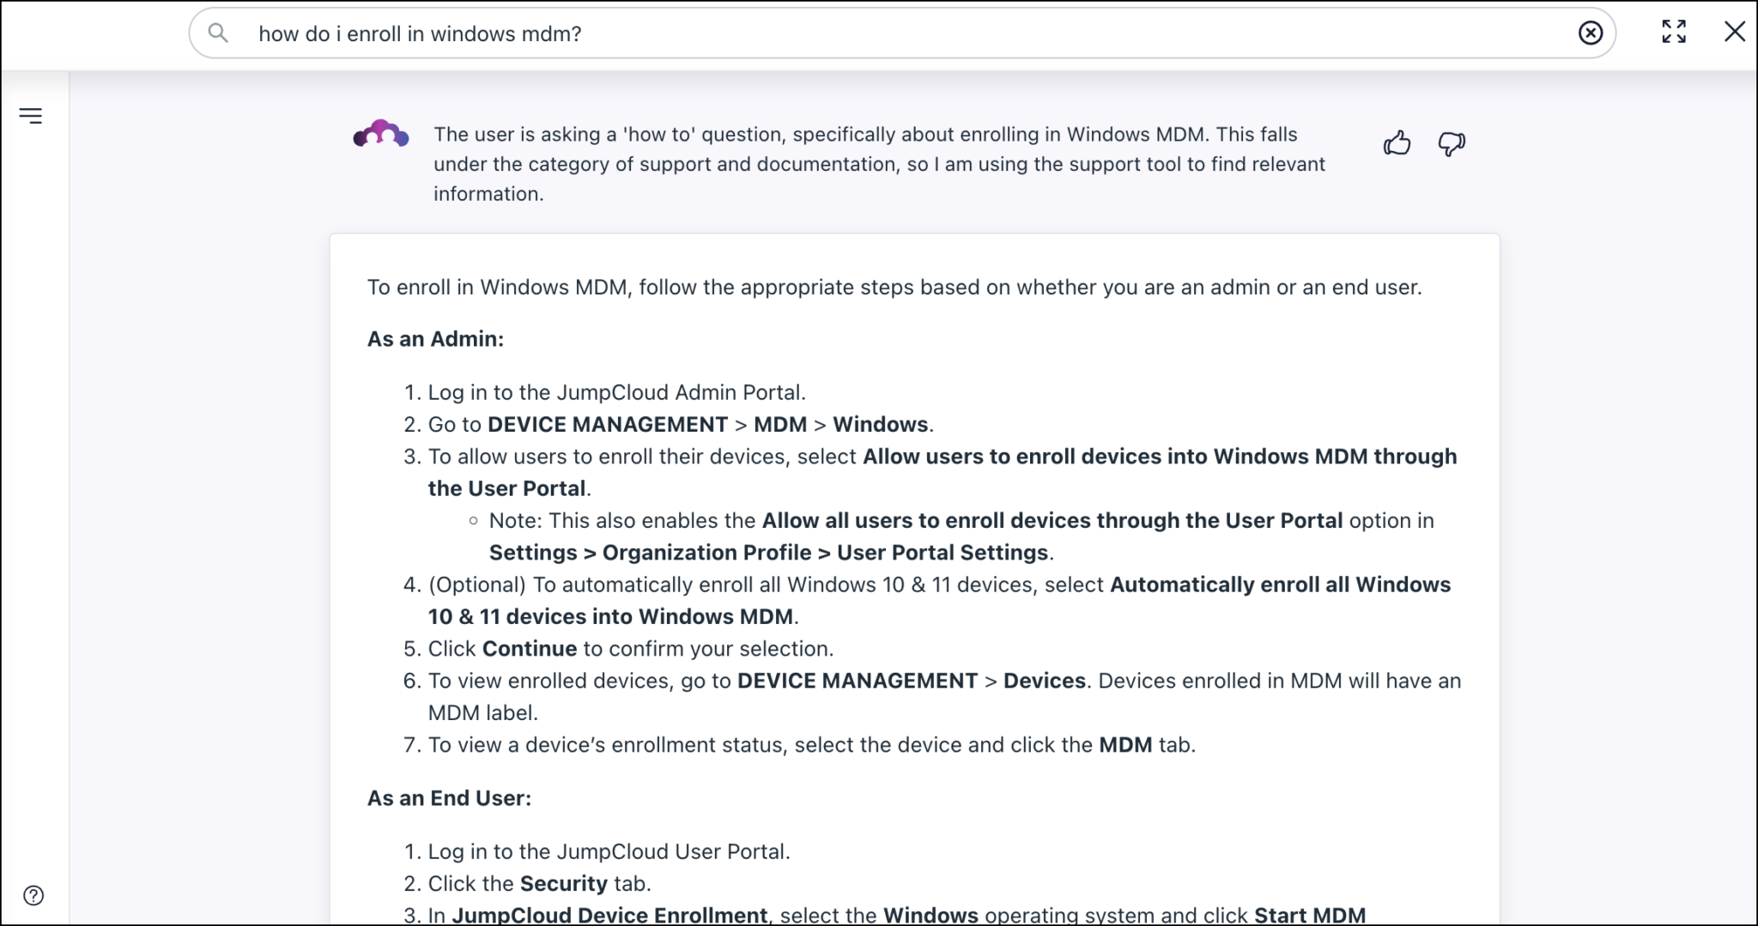1758x926 pixels.
Task: Click the "As an End User:" heading
Action: tap(449, 798)
